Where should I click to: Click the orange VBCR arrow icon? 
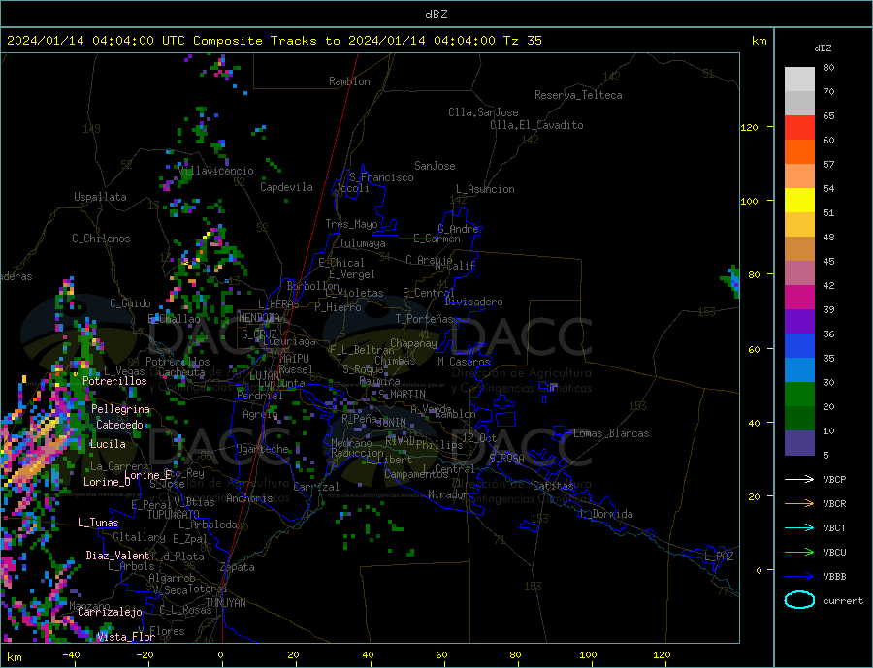[x=799, y=504]
